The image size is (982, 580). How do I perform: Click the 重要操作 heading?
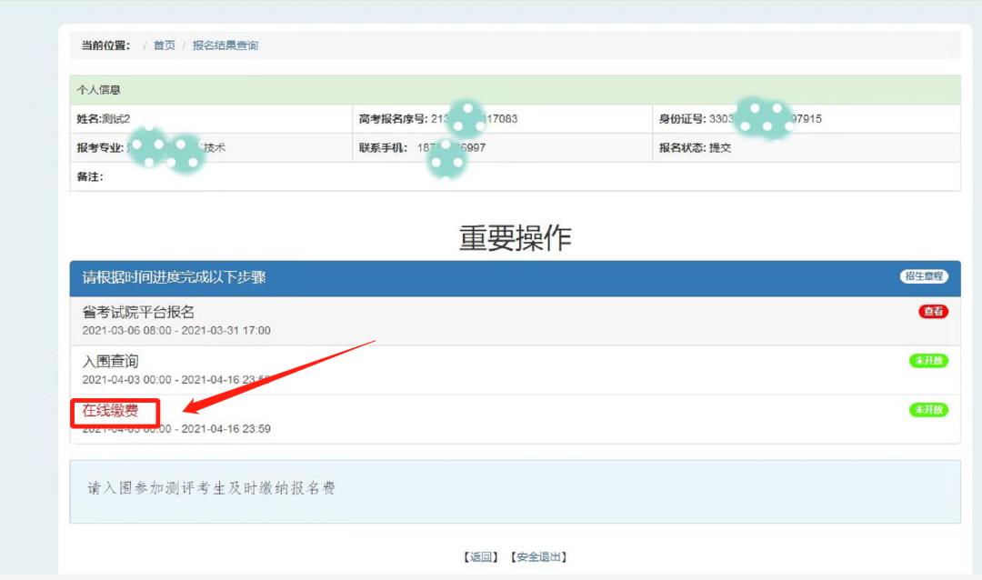(x=515, y=238)
